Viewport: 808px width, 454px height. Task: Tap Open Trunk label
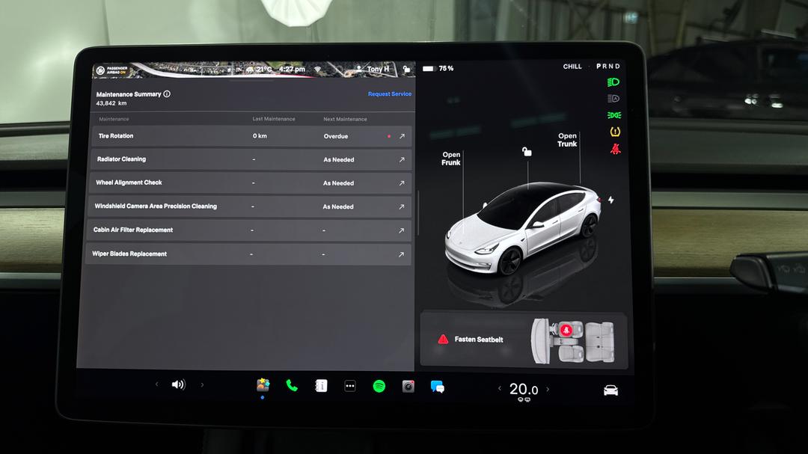point(567,140)
